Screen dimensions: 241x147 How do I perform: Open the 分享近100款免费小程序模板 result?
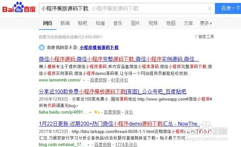pos(113,91)
